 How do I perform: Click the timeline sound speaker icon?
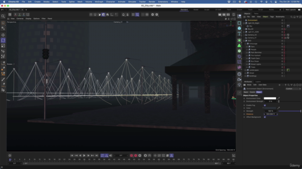(x=110, y=155)
